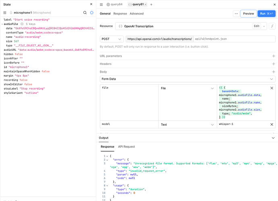Click the function icon beside resource
278x201 pixels.
(272, 26)
